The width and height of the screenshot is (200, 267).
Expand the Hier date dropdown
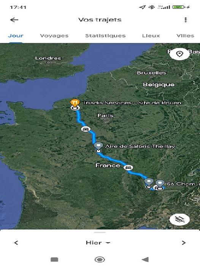click(98, 243)
